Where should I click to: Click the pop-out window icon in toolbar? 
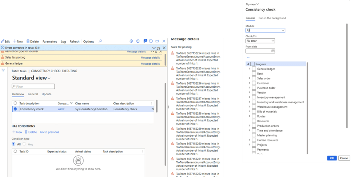[x=157, y=41]
